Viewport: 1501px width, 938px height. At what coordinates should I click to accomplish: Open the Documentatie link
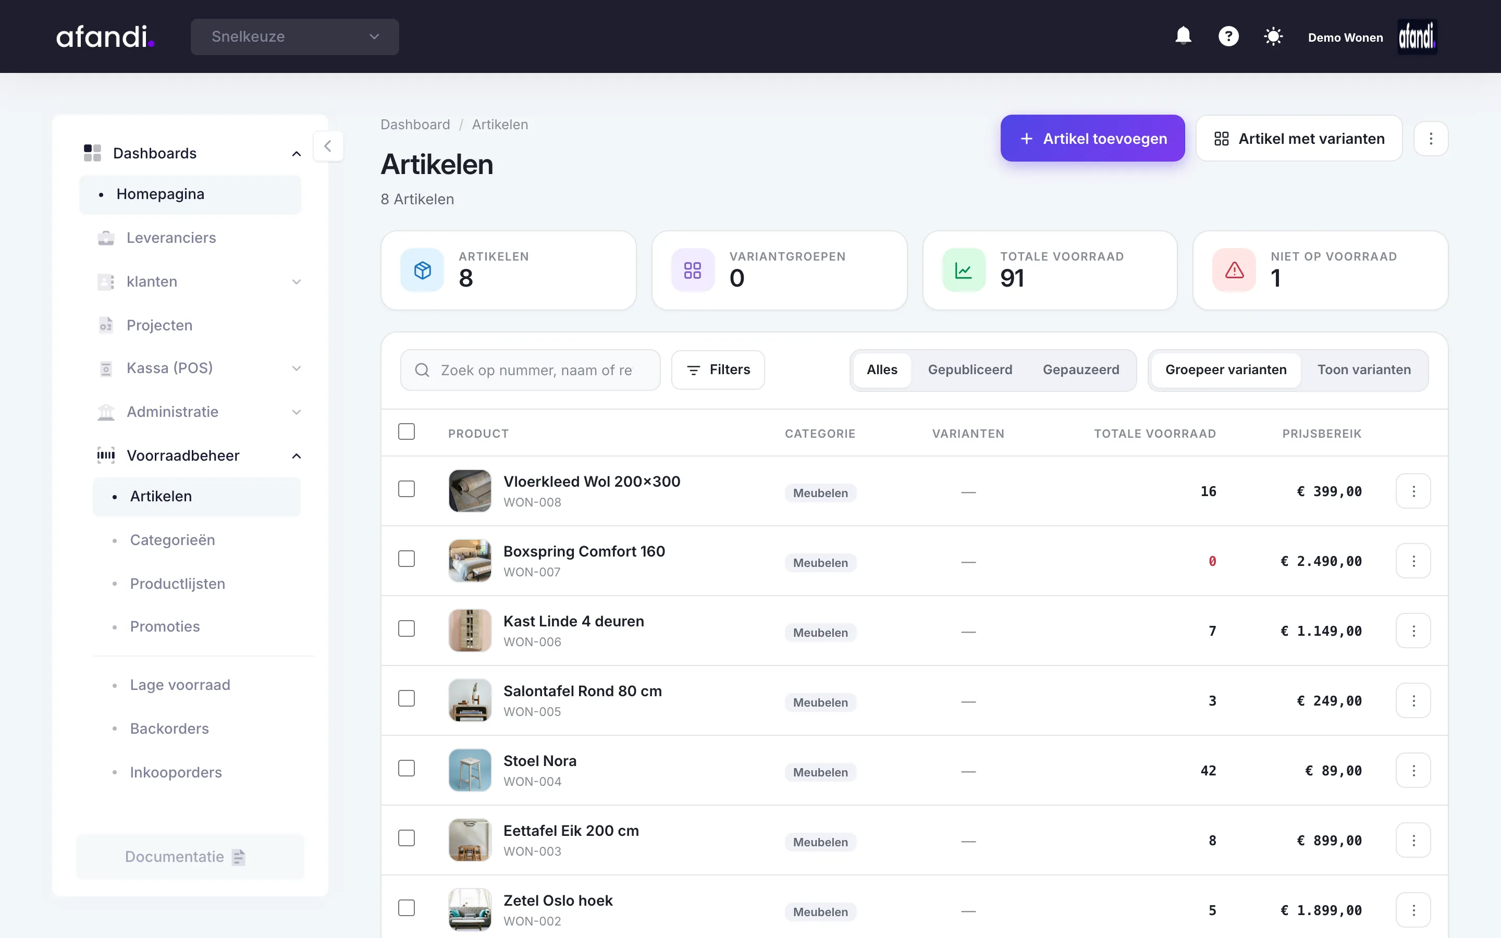(x=190, y=857)
